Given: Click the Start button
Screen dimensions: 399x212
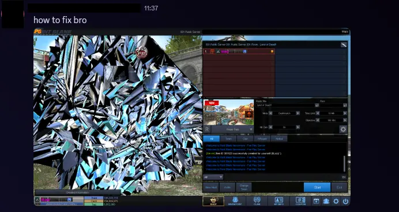Looking at the screenshot, I should pos(317,187).
